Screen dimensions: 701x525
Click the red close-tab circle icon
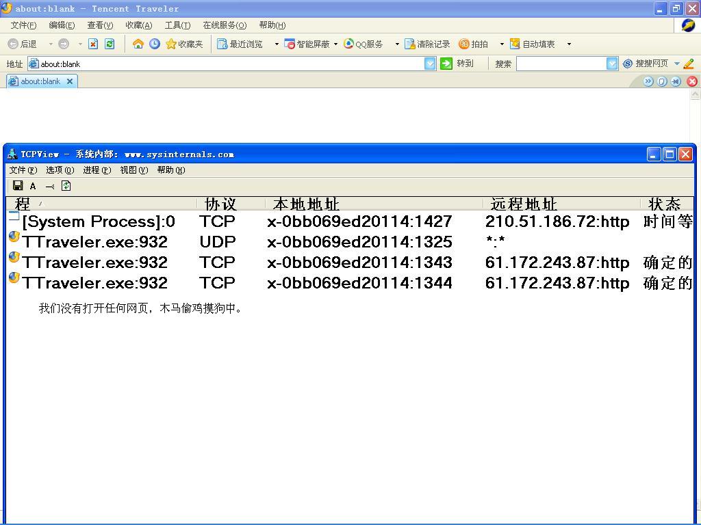tap(692, 81)
